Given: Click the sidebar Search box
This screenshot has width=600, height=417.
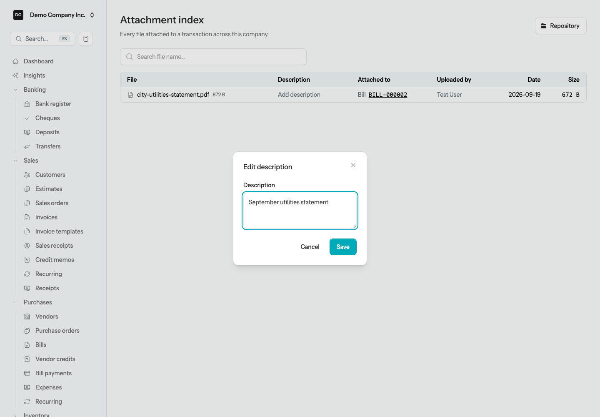Looking at the screenshot, I should tap(42, 39).
